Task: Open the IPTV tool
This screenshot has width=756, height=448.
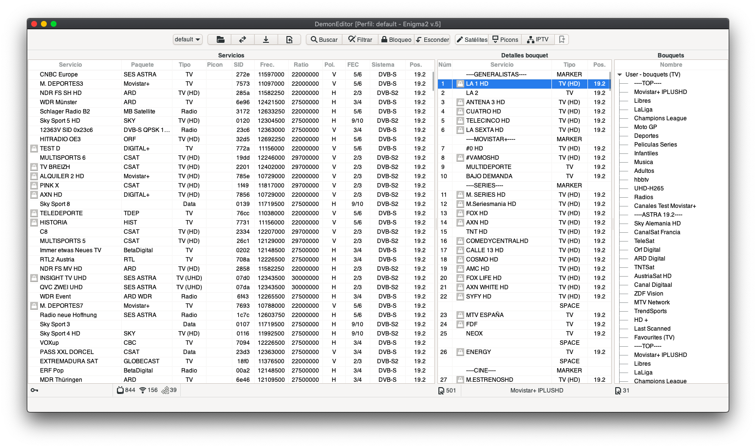Action: pos(537,39)
